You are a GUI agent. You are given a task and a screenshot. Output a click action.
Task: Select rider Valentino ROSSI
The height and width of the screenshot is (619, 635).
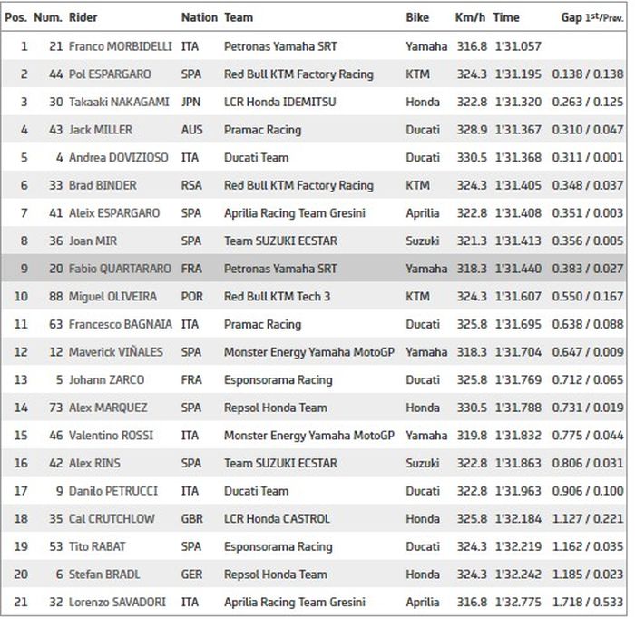point(111,436)
